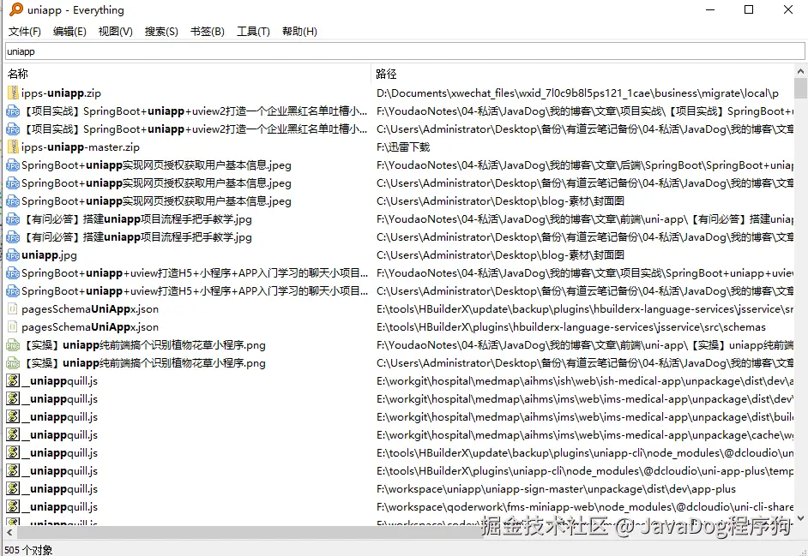
Task: Open the 工具(T) menu
Action: 253,32
